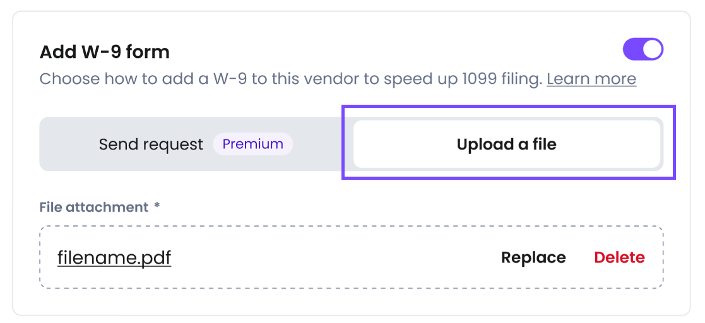Select the Upload a file tab

506,144
